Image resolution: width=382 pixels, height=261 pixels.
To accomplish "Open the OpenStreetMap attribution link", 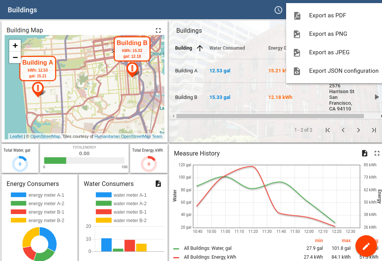I will click(45, 136).
